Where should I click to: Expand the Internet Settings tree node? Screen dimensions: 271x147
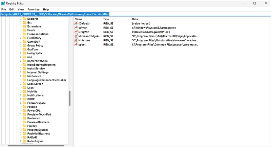(x=21, y=72)
